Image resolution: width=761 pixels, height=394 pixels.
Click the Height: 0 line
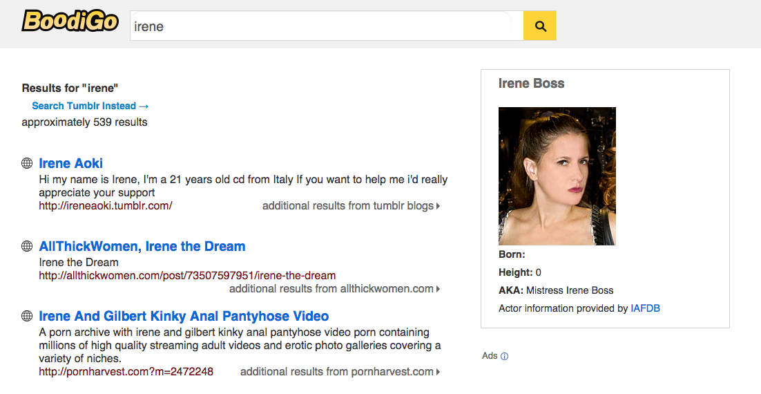[520, 272]
